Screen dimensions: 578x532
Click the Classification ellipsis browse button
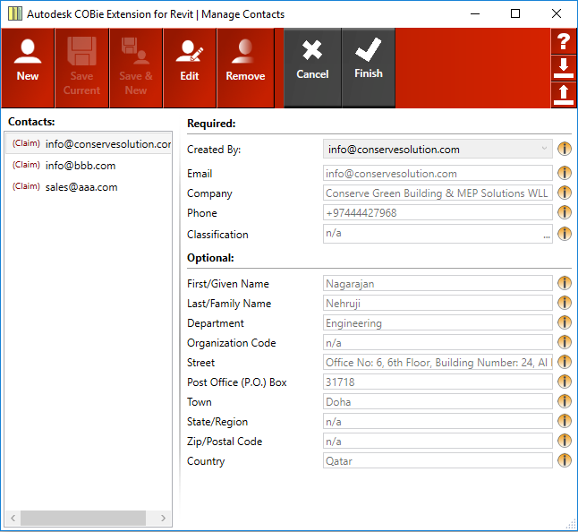tap(546, 235)
